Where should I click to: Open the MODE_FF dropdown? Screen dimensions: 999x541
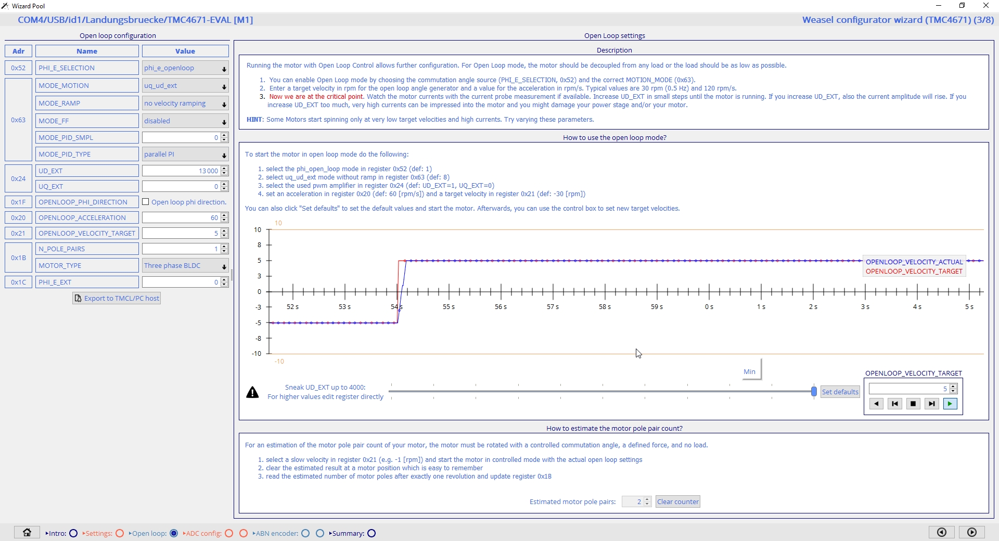[185, 121]
